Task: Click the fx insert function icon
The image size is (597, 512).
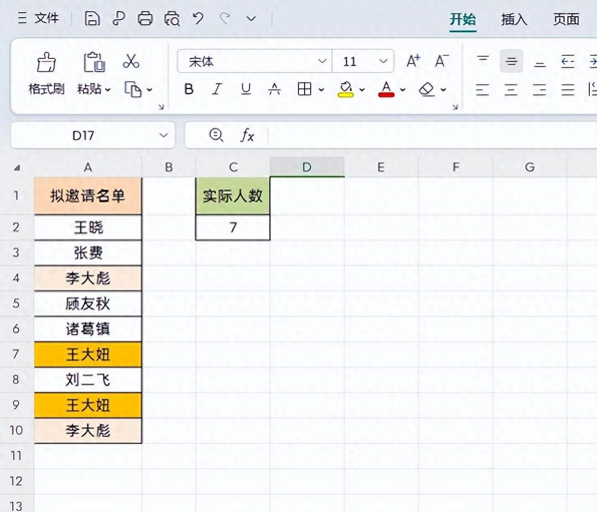Action: pos(247,135)
